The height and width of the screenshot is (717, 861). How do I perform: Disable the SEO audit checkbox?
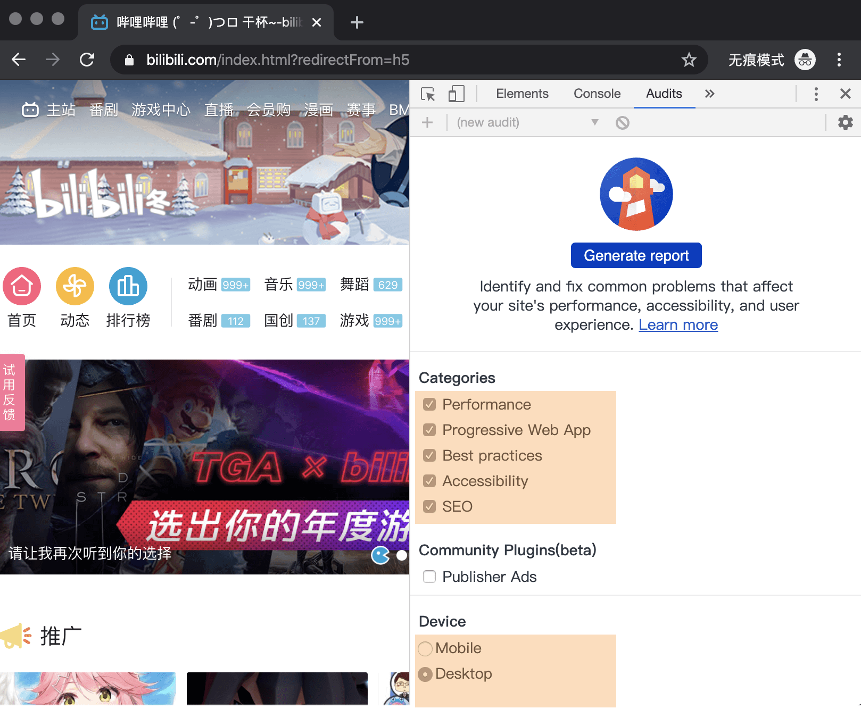click(x=429, y=506)
